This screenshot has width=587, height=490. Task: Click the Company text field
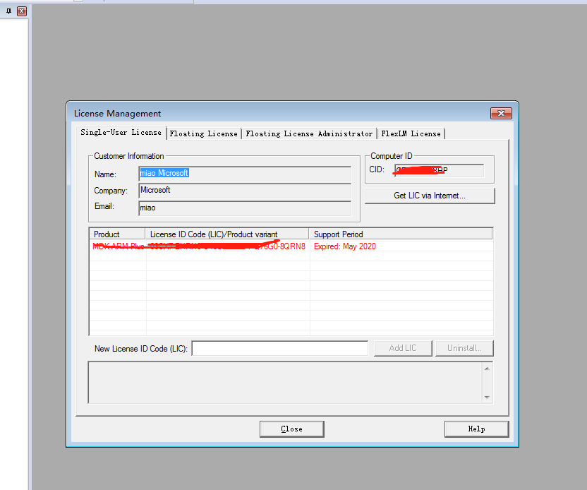coord(244,191)
